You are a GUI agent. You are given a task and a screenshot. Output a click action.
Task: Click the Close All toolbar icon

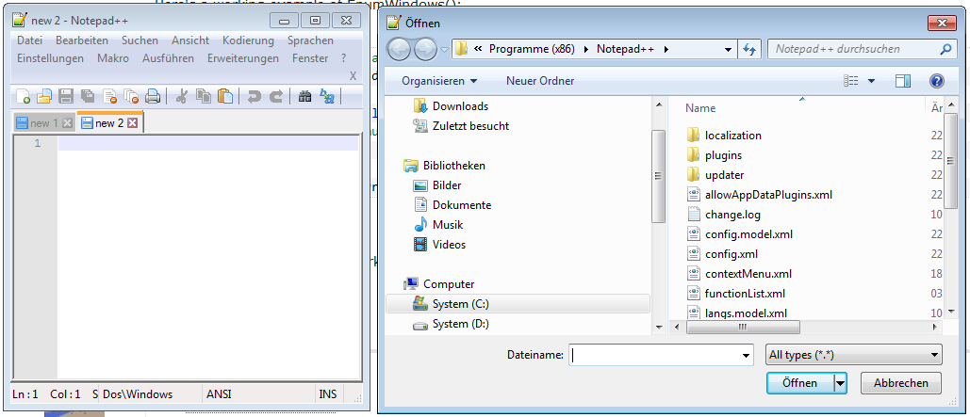click(x=131, y=96)
